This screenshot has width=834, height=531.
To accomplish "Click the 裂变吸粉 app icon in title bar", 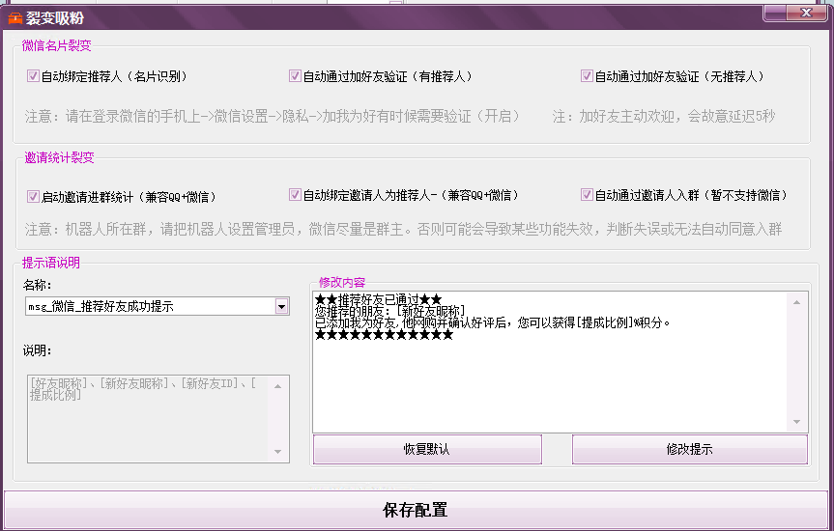I will pyautogui.click(x=14, y=16).
